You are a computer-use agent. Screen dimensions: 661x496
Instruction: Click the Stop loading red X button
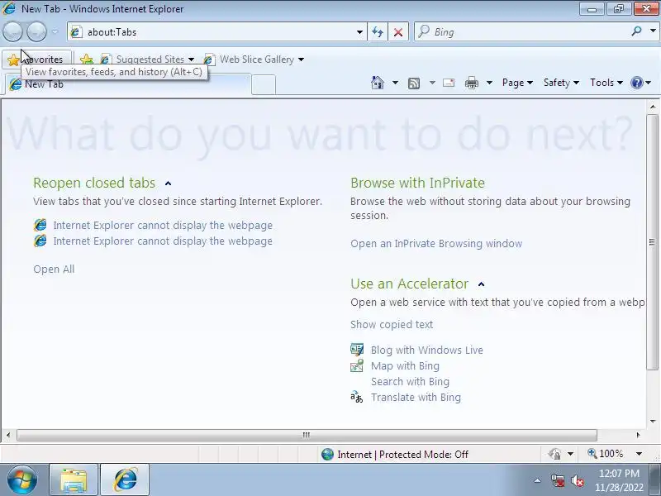click(397, 32)
